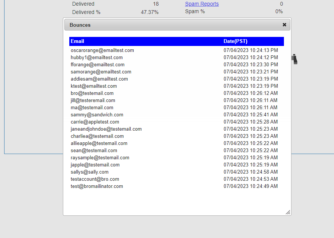Screen dimensions: 334x238
Task: Select charliea@testemail.com email
Action: [x=97, y=136]
